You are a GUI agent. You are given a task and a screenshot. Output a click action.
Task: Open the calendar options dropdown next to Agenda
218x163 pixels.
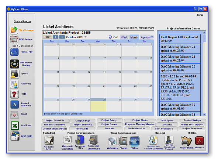(152, 37)
